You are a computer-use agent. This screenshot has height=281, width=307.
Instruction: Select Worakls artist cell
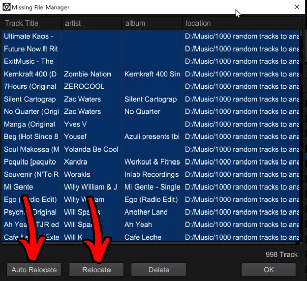(78, 174)
